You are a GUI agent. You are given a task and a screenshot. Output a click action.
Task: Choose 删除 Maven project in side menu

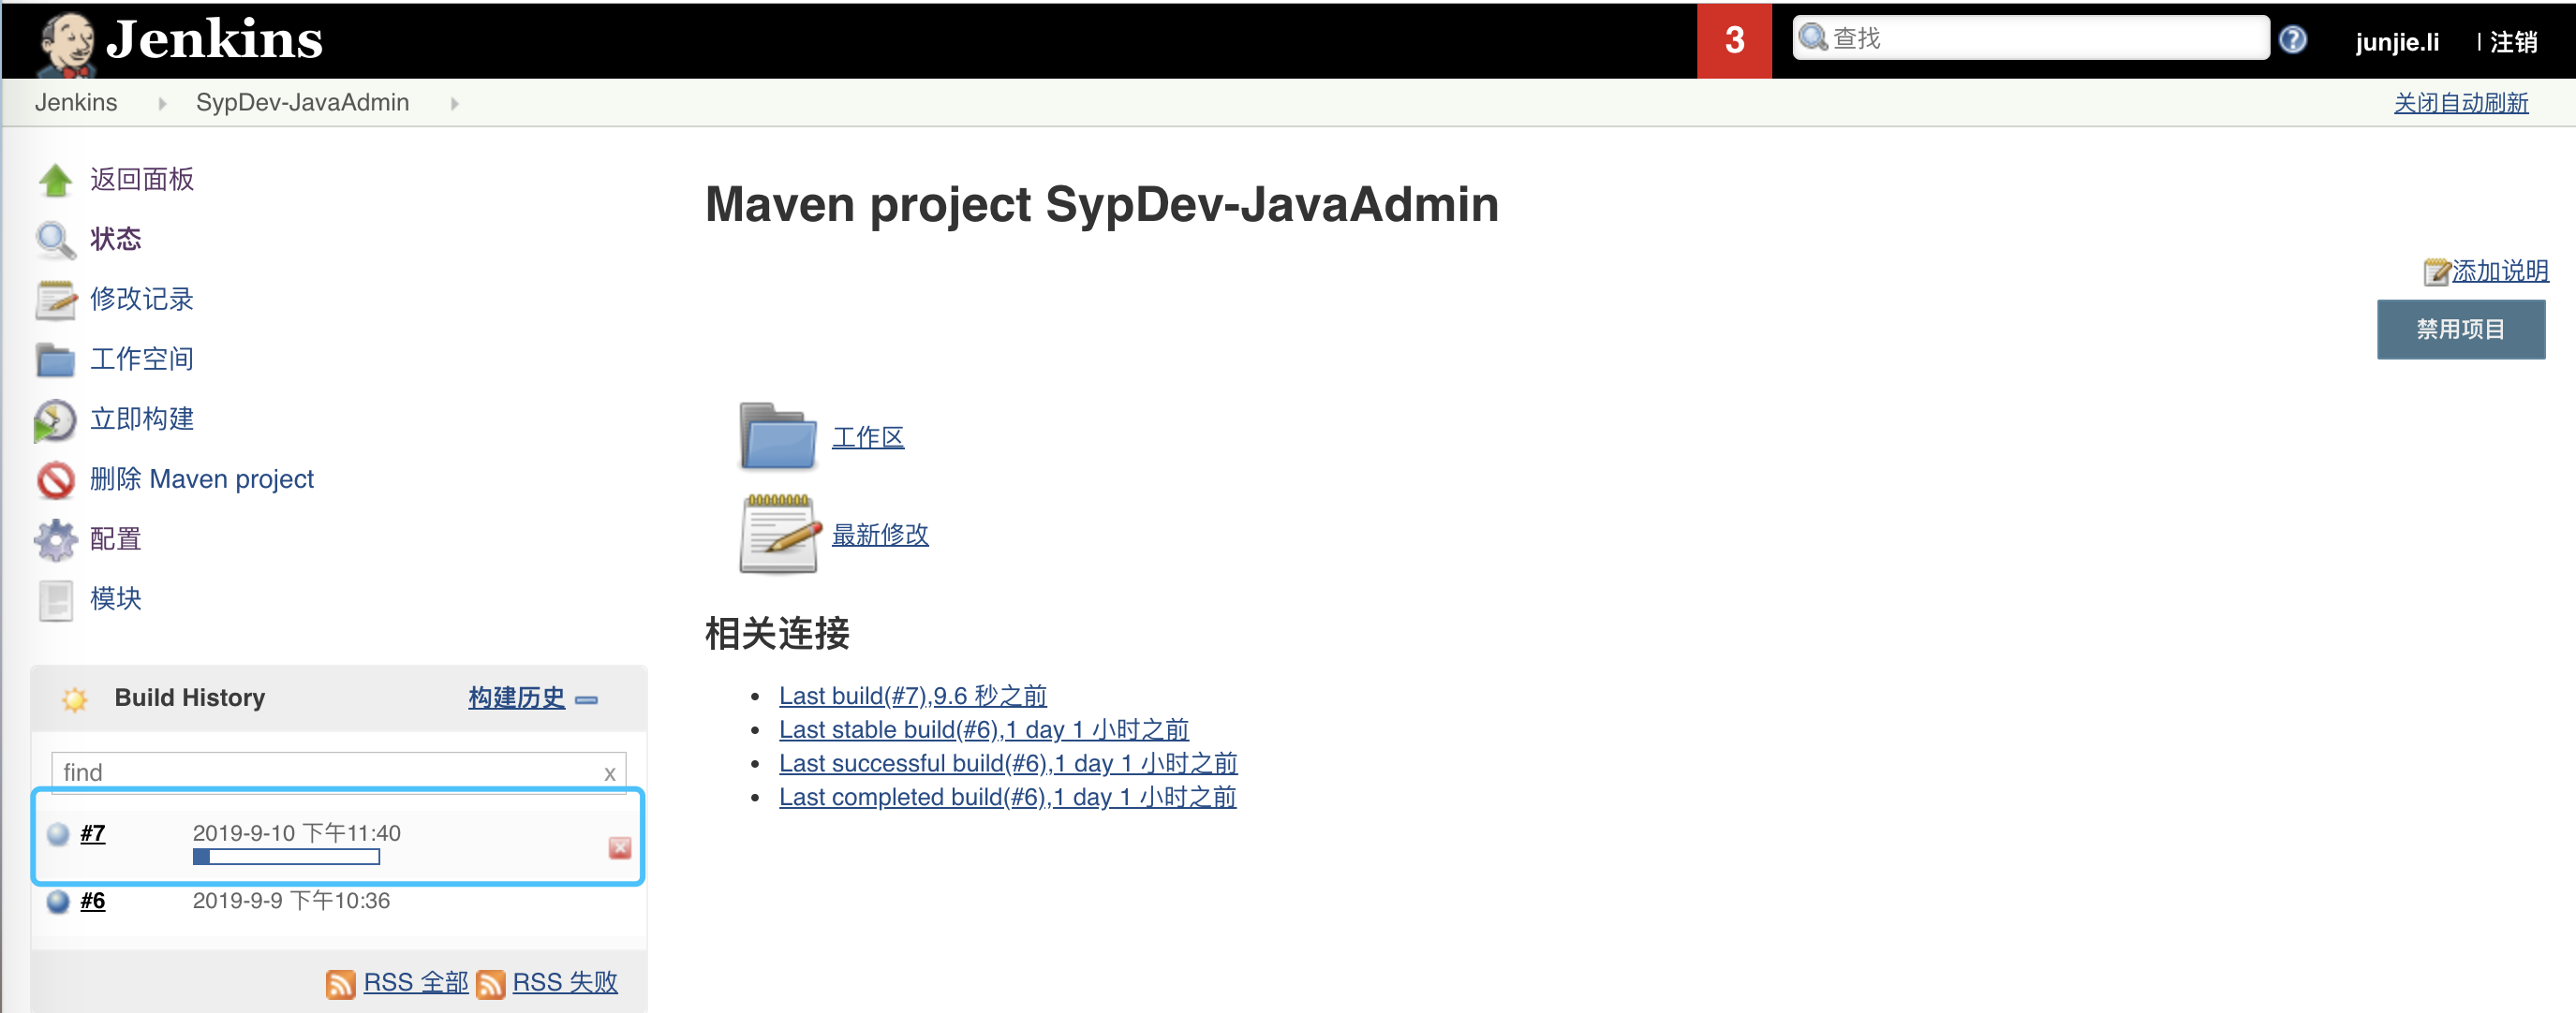[202, 479]
